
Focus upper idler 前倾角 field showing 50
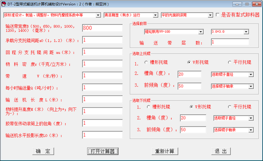189,86
